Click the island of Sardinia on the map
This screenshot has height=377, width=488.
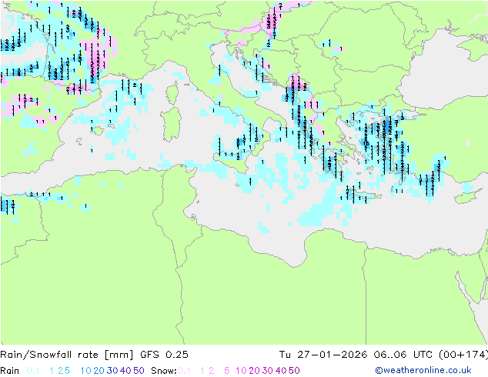point(171,125)
